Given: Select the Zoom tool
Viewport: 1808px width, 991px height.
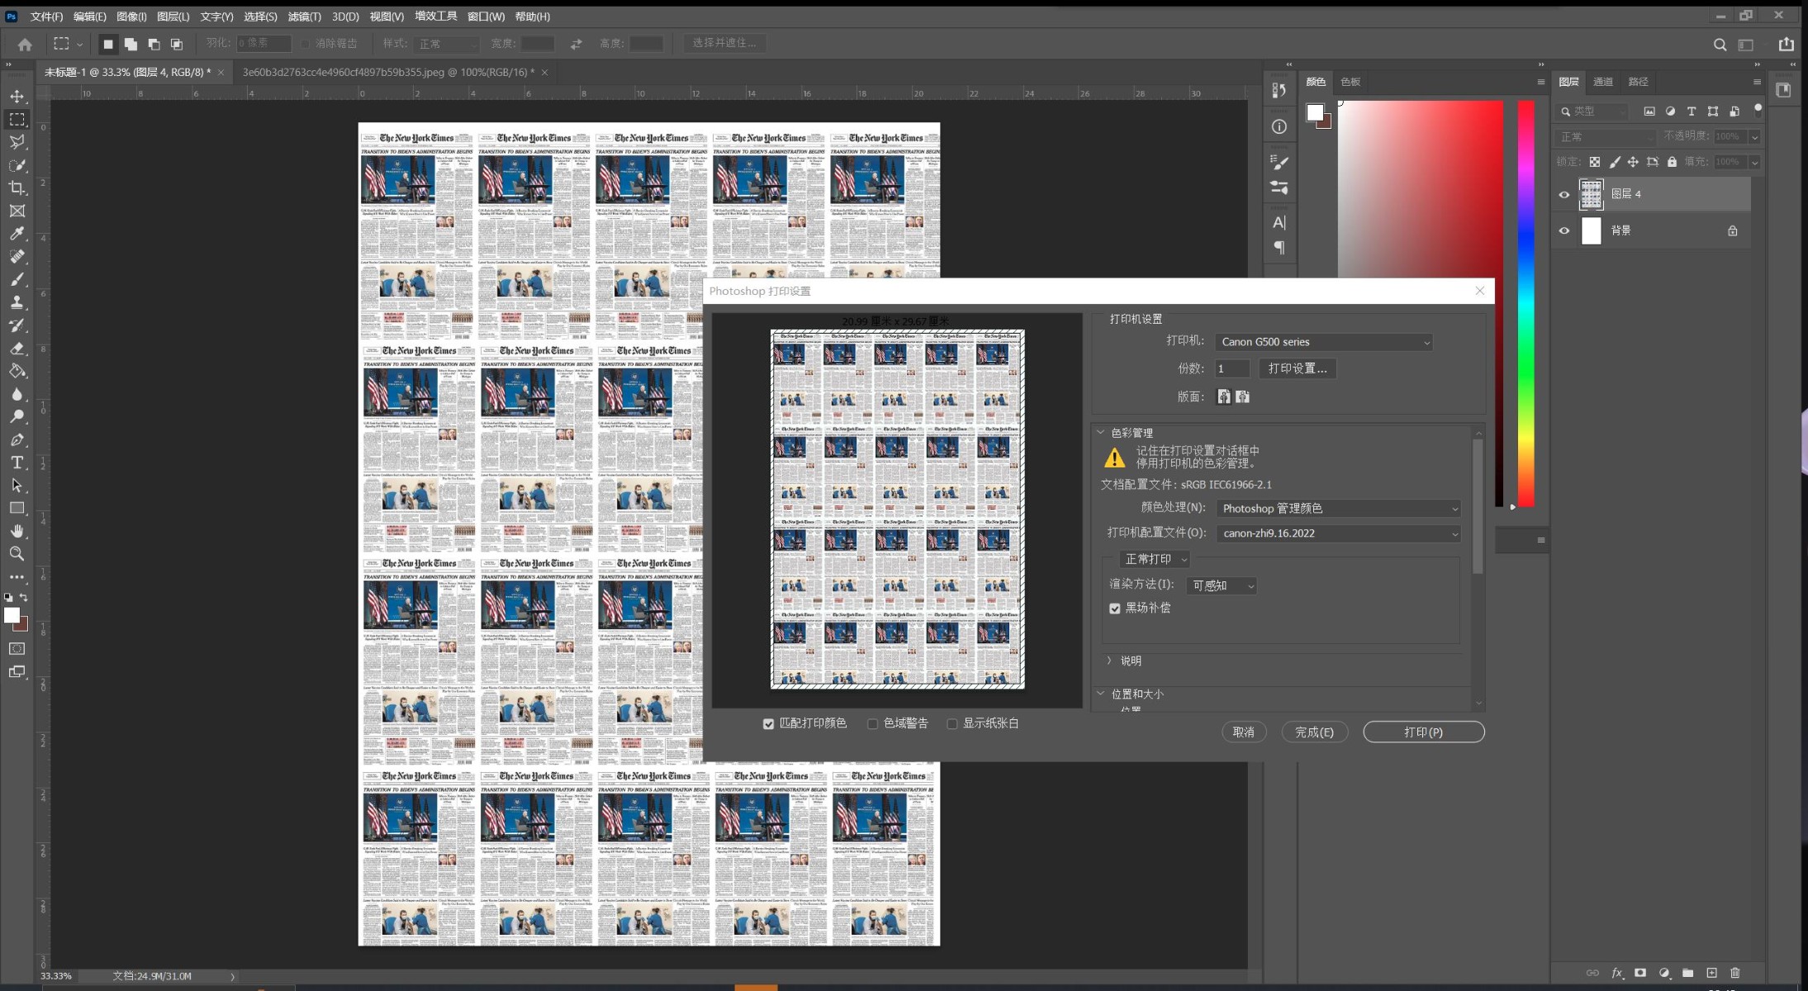Looking at the screenshot, I should [17, 554].
